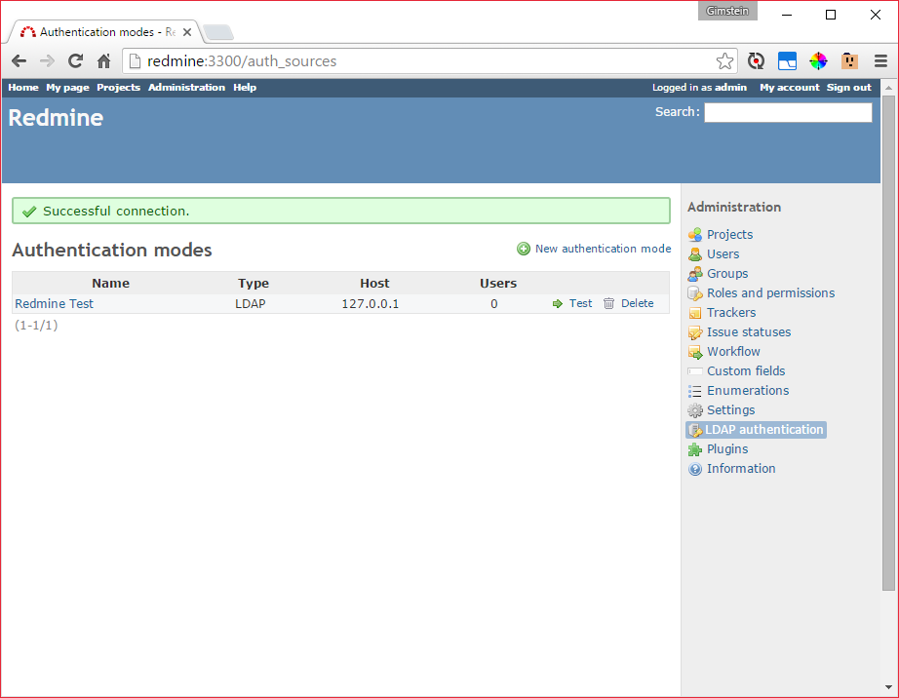Open the Projects top menu item
Screen dimensions: 899x698
(118, 88)
